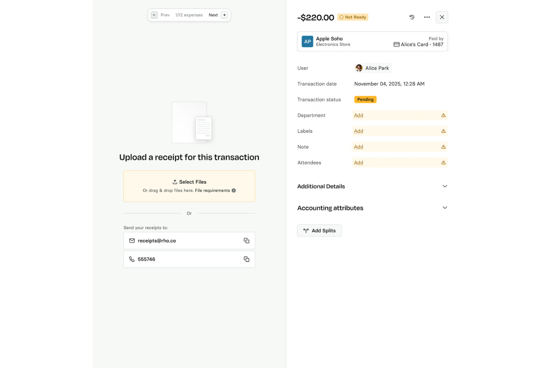Click Alice Park's user chip
Image resolution: width=552 pixels, height=368 pixels.
click(372, 68)
